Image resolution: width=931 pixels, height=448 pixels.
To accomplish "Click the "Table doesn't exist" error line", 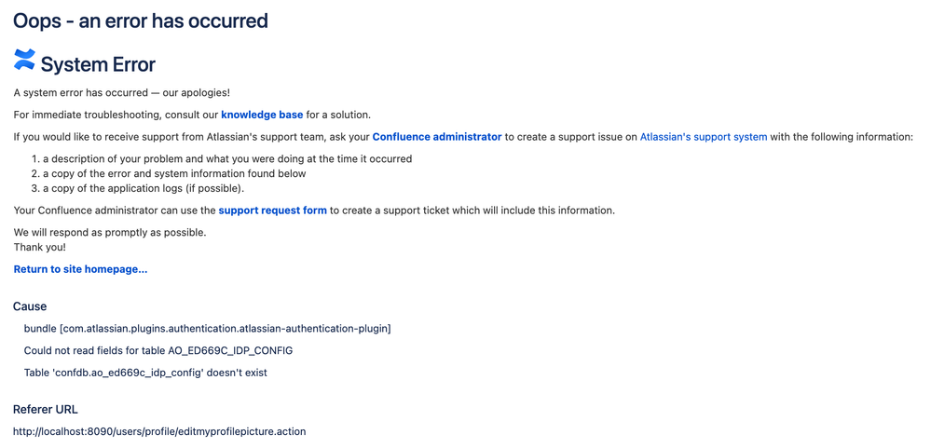I will click(x=145, y=373).
